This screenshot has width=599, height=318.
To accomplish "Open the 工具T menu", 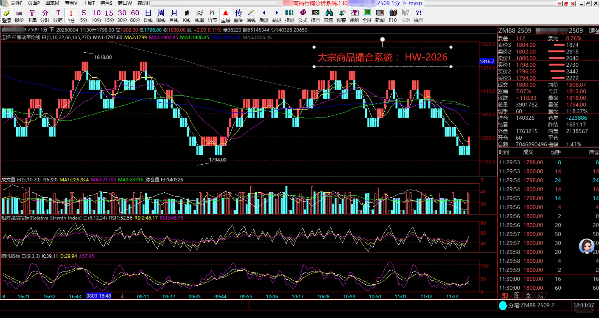I will [x=89, y=3].
